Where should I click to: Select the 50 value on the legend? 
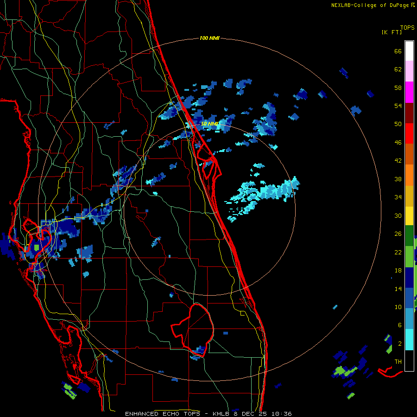point(398,124)
